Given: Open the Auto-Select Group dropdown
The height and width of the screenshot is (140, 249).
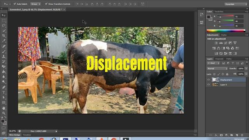Looking at the screenshot, I should tap(35, 4).
